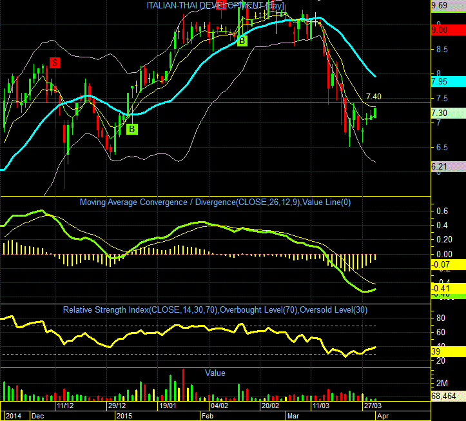Click the Mar month label

tap(293, 416)
